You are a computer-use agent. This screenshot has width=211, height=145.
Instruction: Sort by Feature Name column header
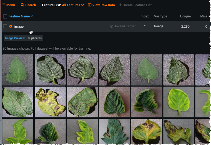[19, 16]
